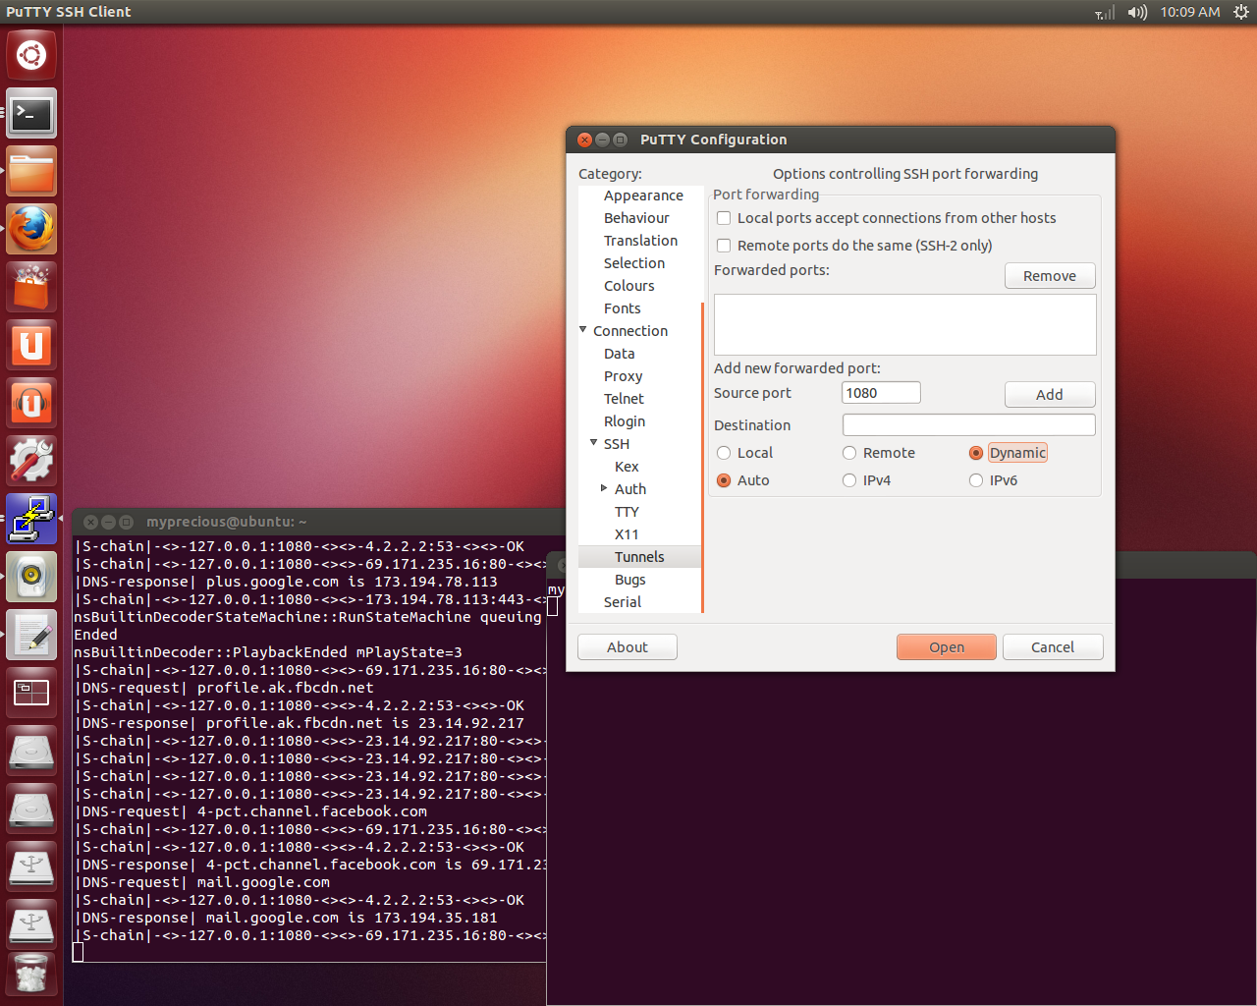
Task: Open the Selection category
Action: pyautogui.click(x=634, y=263)
